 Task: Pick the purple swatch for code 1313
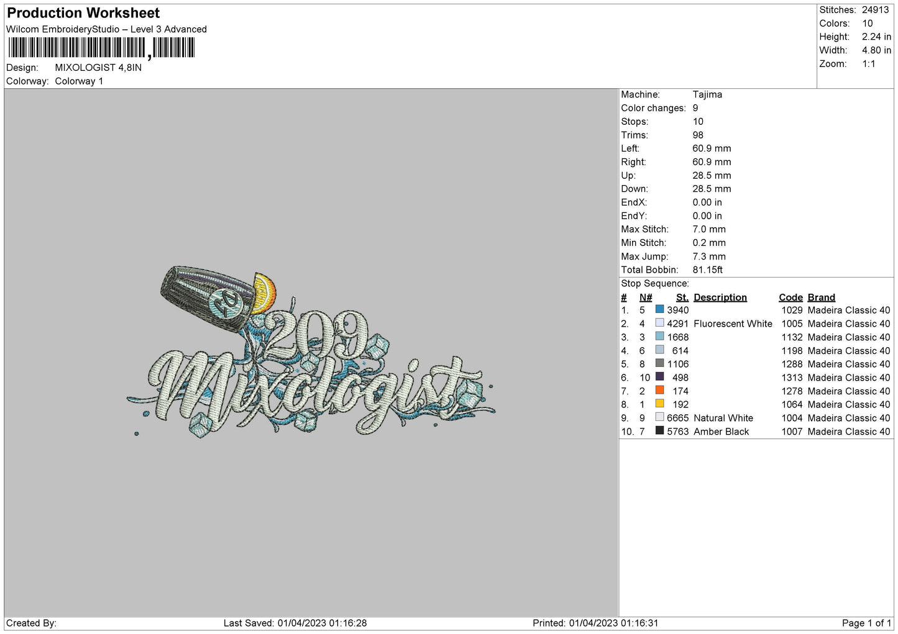(x=659, y=377)
